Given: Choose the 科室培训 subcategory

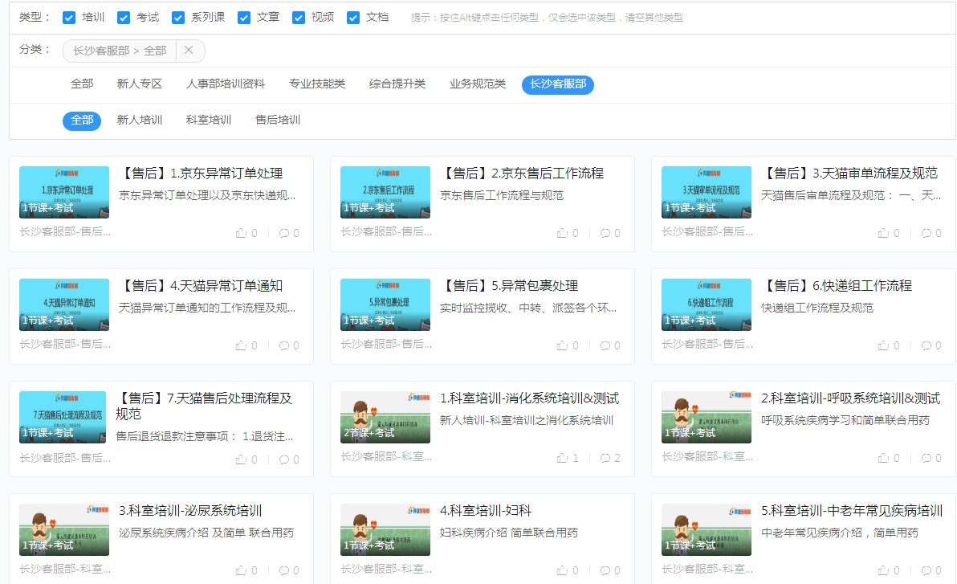Looking at the screenshot, I should pos(209,120).
